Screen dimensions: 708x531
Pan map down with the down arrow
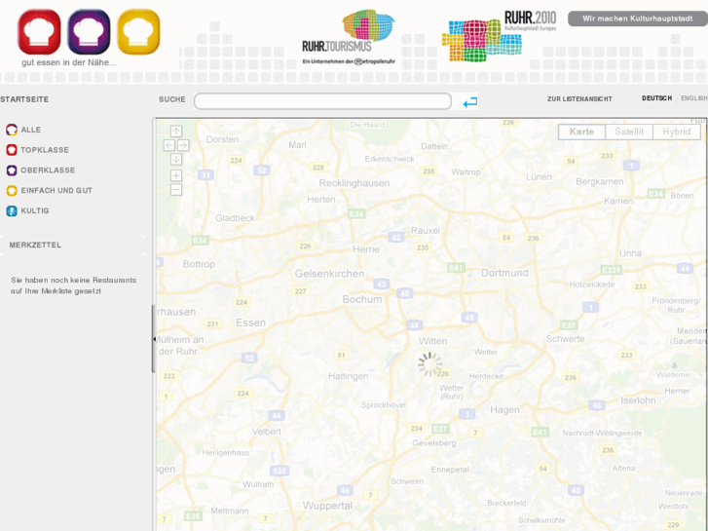pyautogui.click(x=176, y=159)
